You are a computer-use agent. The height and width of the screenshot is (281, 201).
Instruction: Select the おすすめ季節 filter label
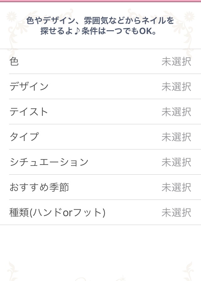(39, 187)
